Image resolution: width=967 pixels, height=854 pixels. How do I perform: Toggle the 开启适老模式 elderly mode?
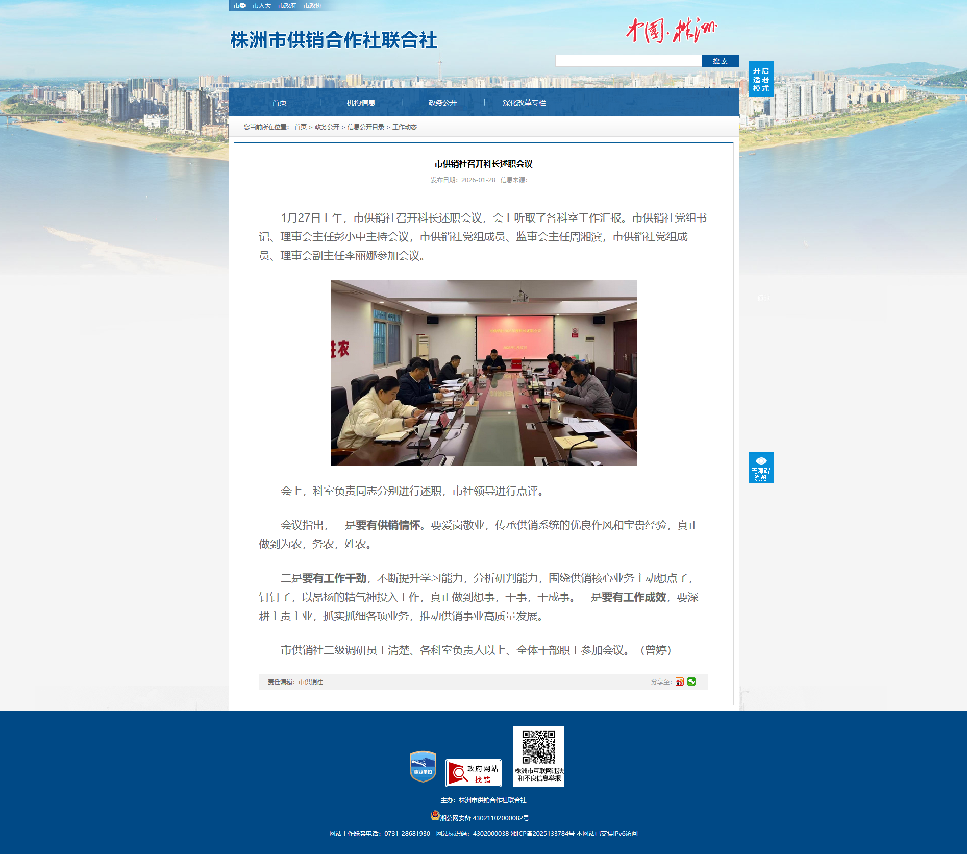click(761, 80)
